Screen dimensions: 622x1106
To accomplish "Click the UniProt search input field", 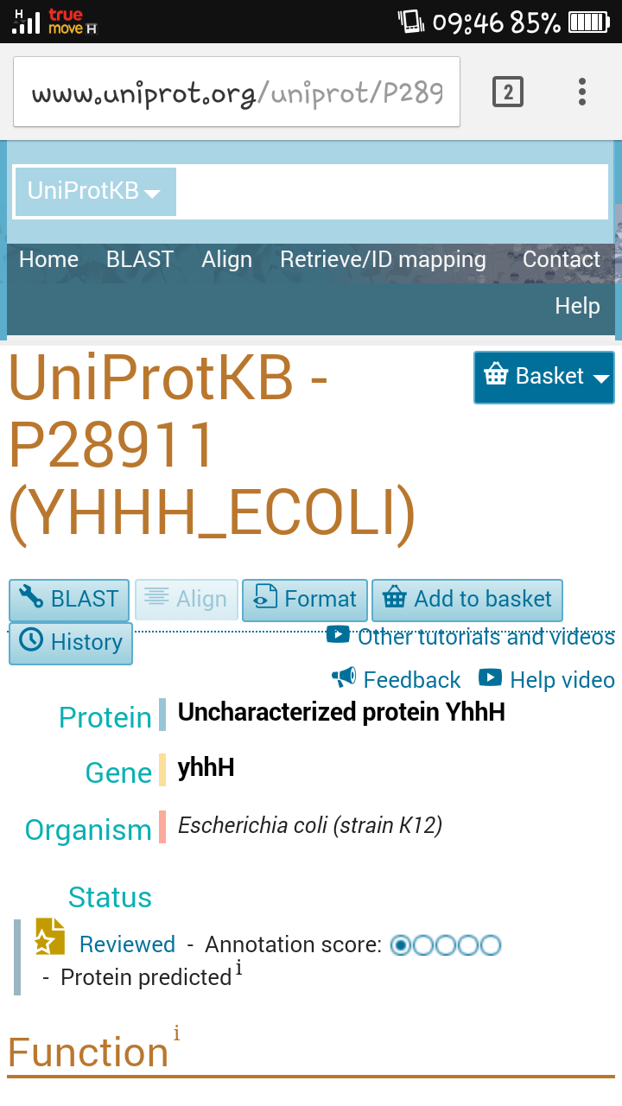I will pos(391,191).
